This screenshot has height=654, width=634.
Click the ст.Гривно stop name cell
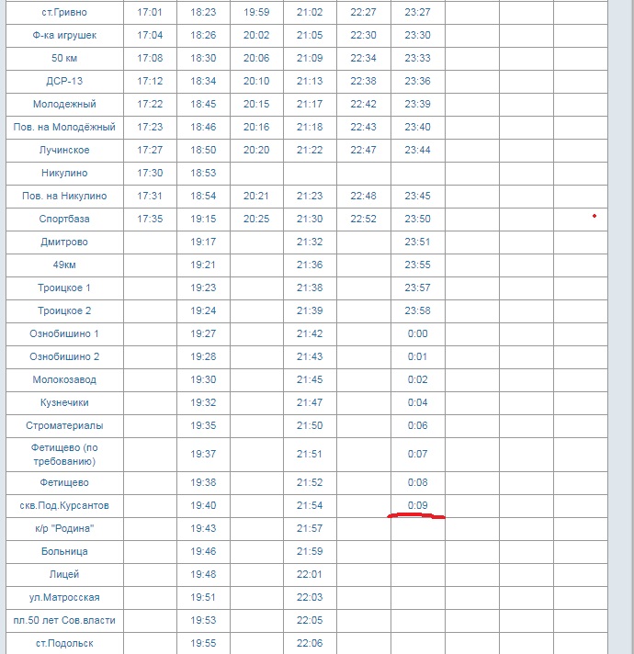(x=62, y=12)
